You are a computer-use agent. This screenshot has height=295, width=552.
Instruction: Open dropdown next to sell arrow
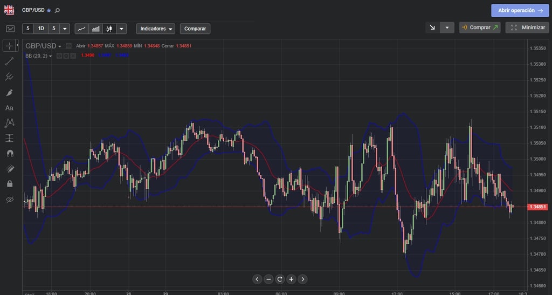click(447, 28)
